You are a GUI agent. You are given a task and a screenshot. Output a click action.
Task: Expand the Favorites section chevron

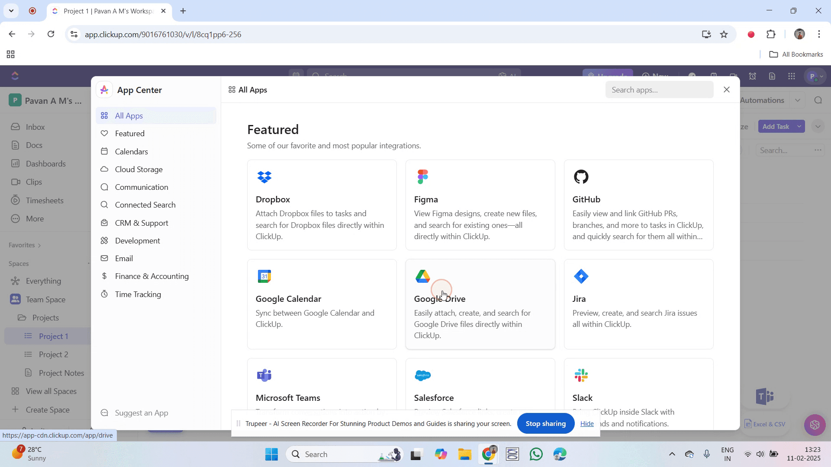(x=39, y=245)
